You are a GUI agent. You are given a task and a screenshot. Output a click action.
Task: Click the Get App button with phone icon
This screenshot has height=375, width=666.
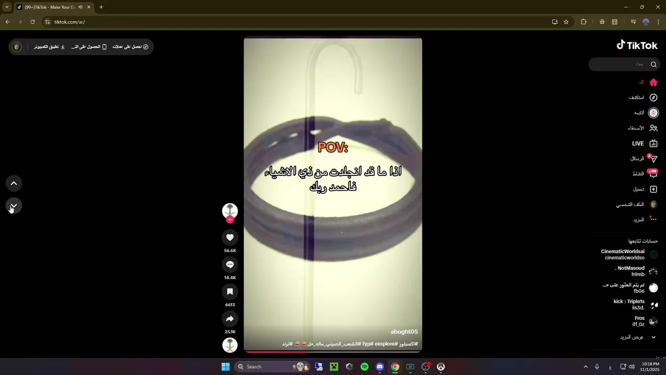coord(89,47)
